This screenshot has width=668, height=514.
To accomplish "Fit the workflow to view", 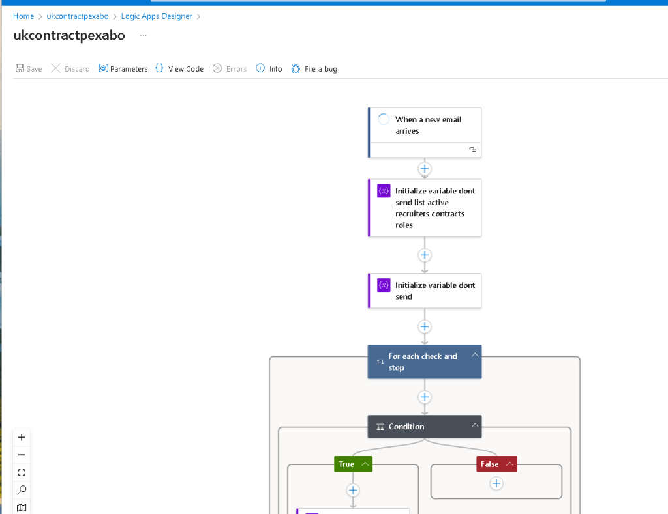I will pyautogui.click(x=22, y=472).
